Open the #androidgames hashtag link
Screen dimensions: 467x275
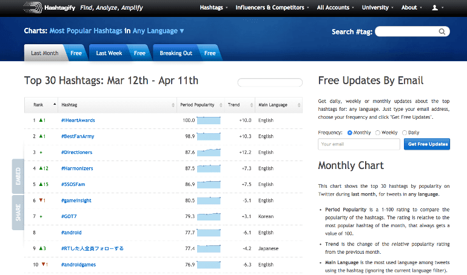point(78,264)
